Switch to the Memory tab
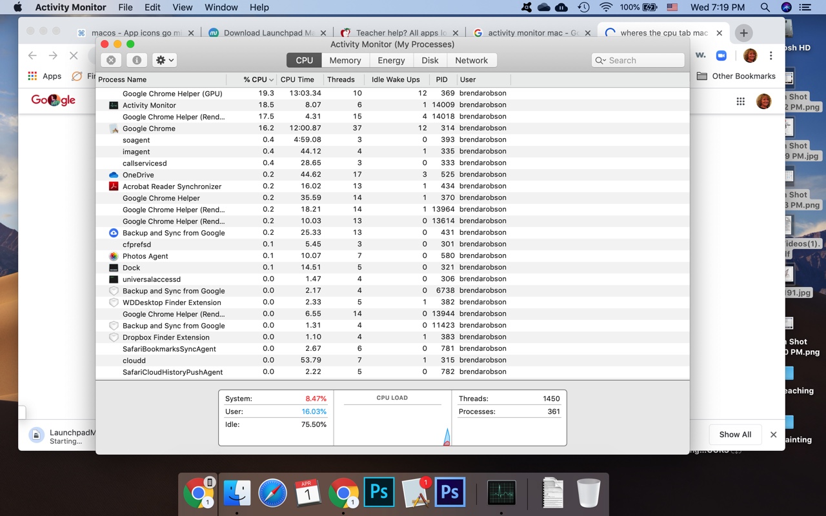Viewport: 826px width, 516px height. pyautogui.click(x=345, y=60)
